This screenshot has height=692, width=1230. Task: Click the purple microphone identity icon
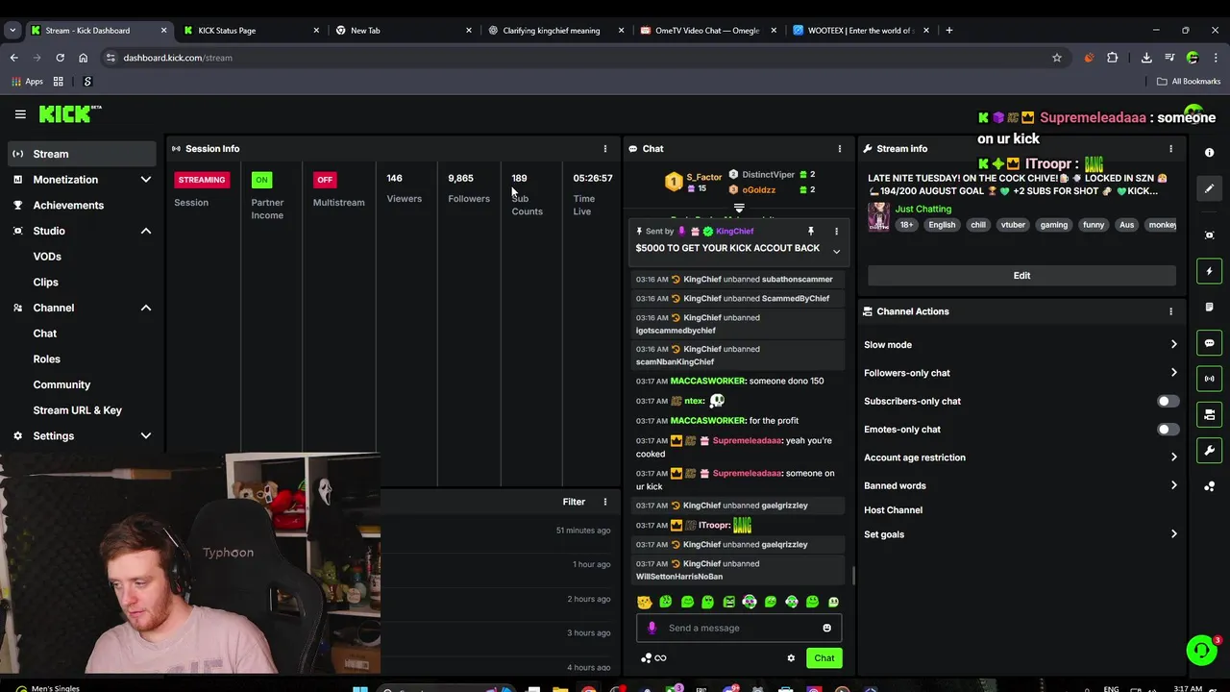(x=652, y=628)
